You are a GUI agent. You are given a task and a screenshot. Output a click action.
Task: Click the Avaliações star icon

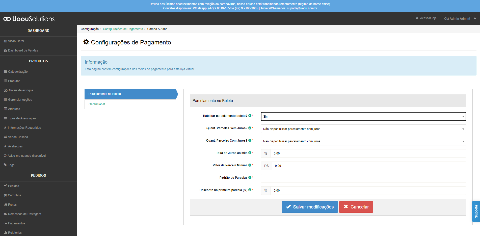5,146
